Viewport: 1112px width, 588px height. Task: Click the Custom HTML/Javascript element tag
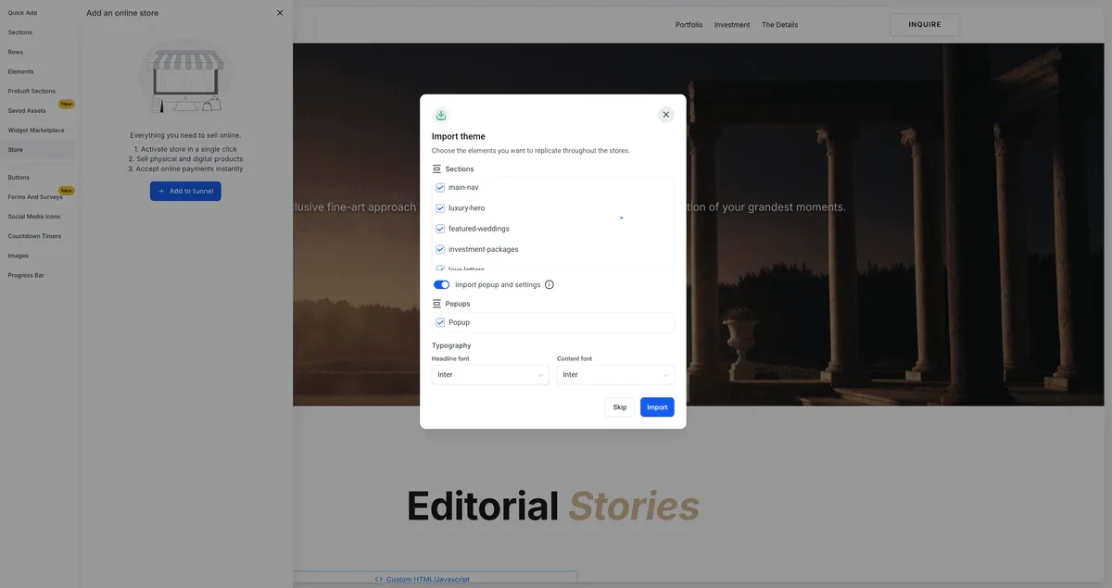tap(423, 579)
